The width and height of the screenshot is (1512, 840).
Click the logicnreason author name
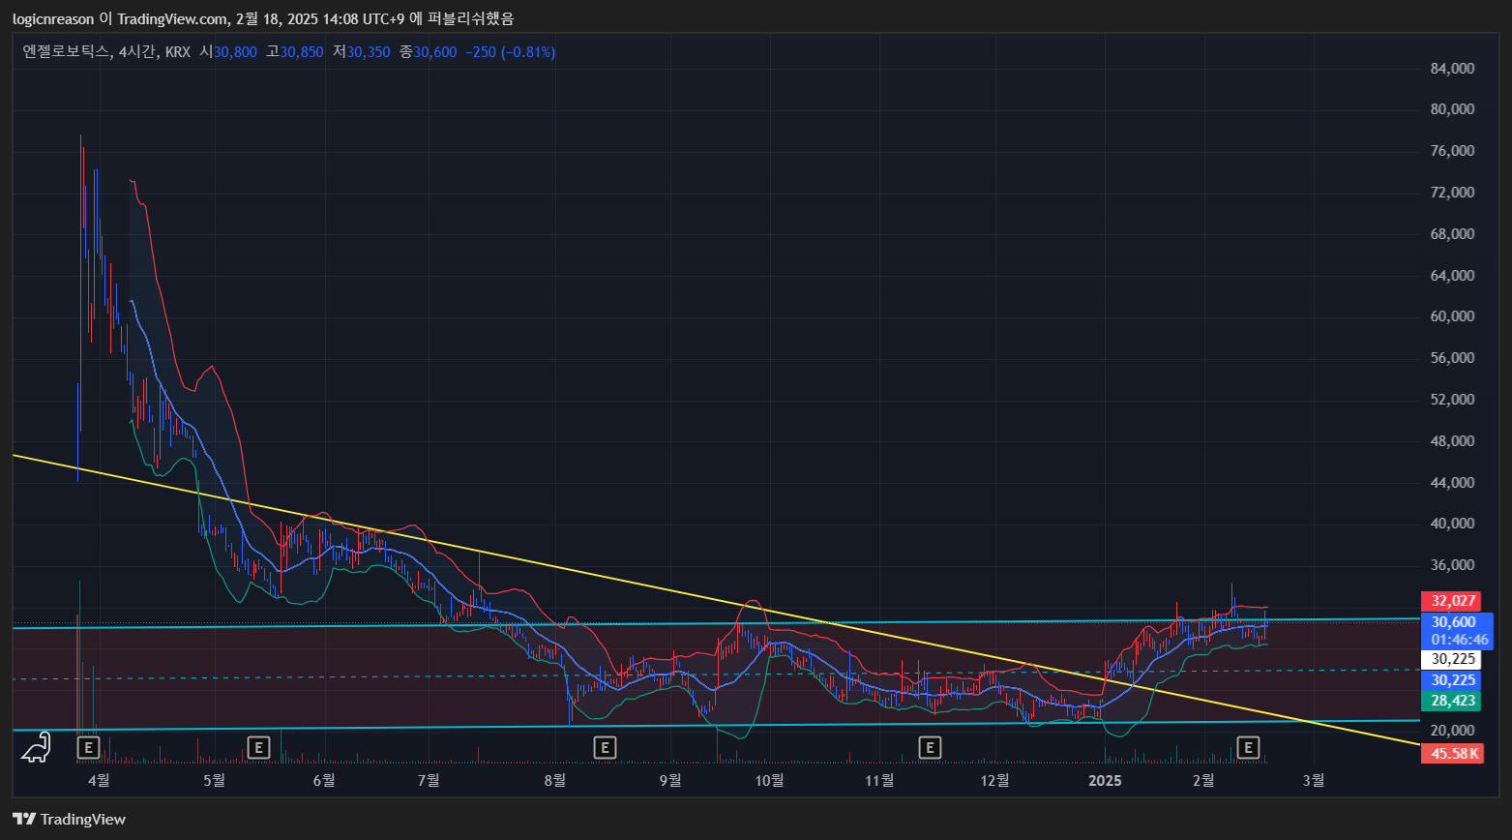click(53, 18)
